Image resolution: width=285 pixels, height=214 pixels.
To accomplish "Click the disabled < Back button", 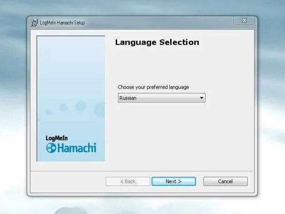I will [x=128, y=181].
